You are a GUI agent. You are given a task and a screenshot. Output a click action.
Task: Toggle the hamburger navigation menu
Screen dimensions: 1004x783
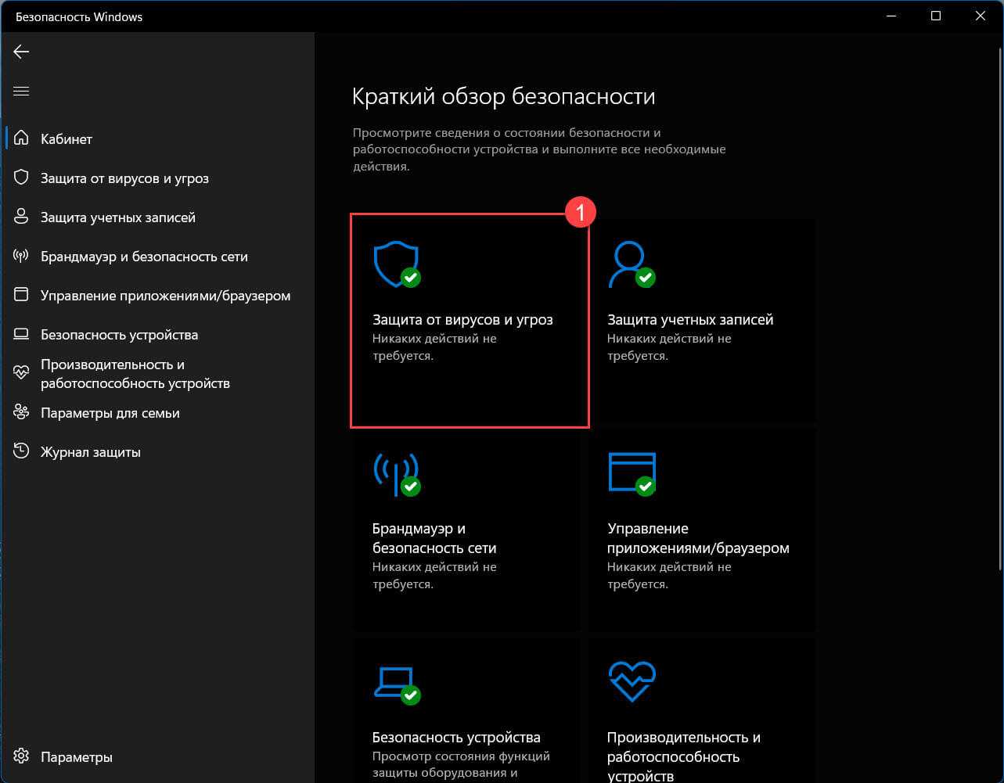(21, 92)
